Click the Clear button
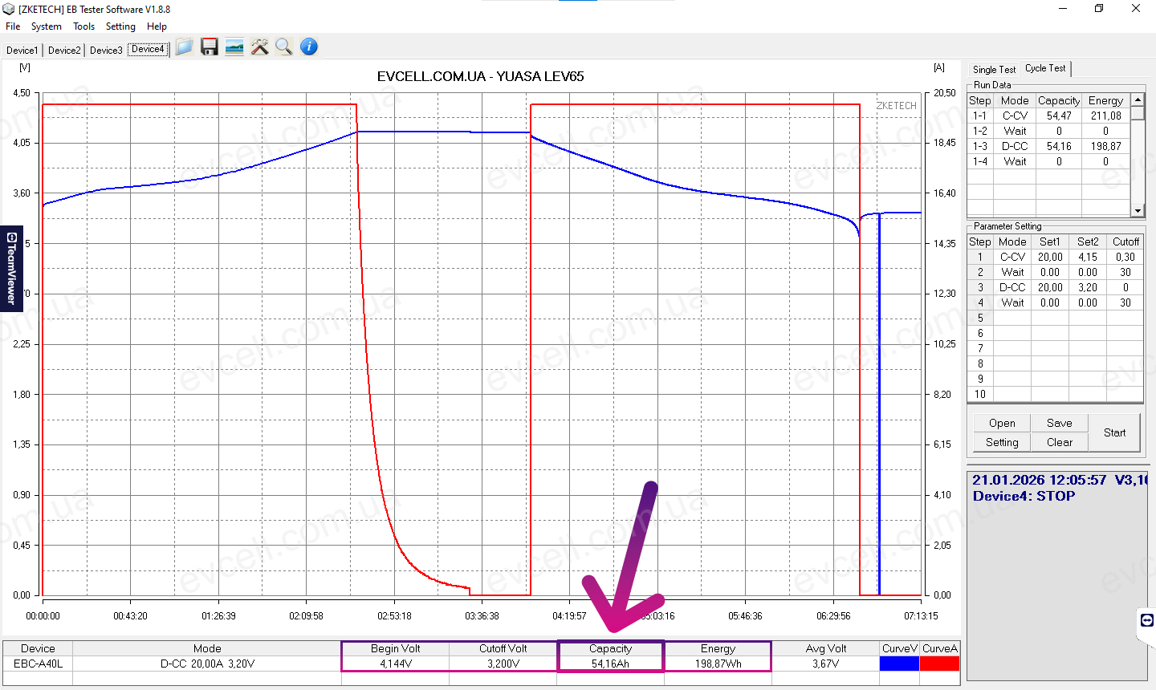The image size is (1156, 690). tap(1059, 442)
